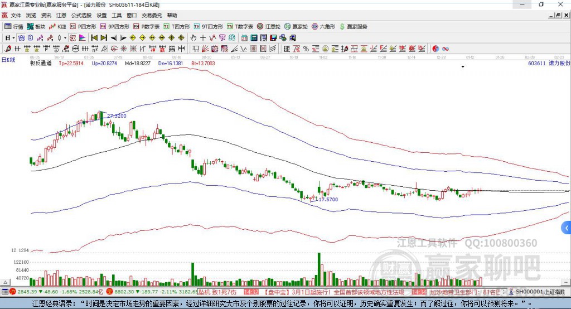Switch to K线 chart view
Screen dimensions: 571x309
pyautogui.click(x=57, y=27)
